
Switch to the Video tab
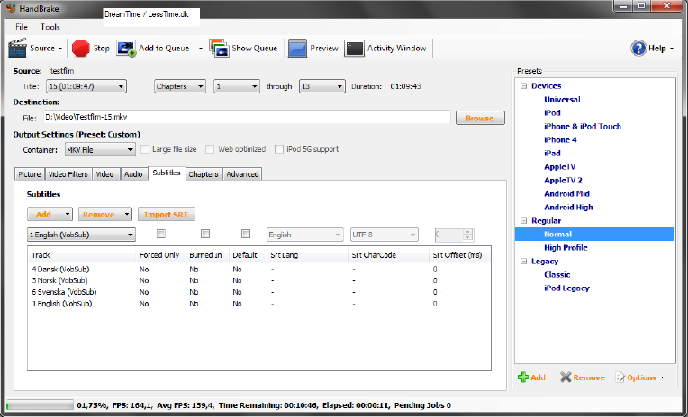105,173
